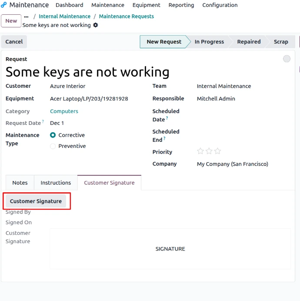
Task: Select the third priority star
Action: 217,151
